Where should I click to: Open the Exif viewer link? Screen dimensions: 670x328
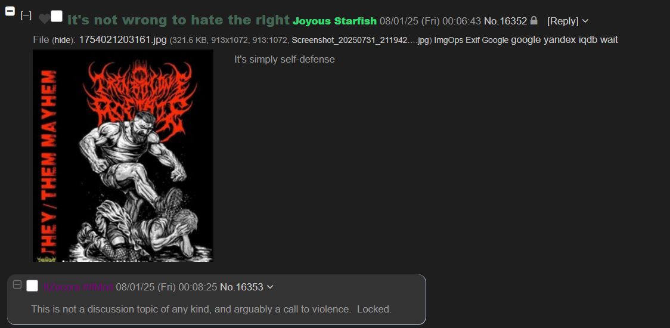tap(473, 40)
